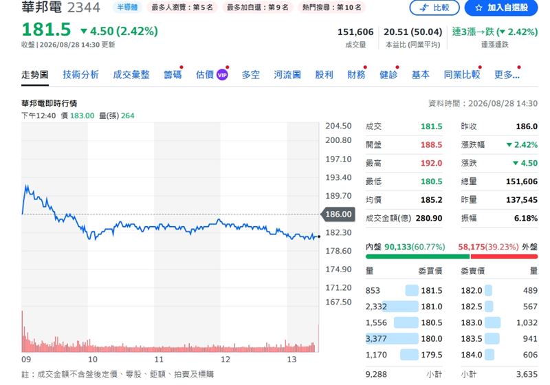Click 最高 value 192.0
This screenshot has height=385, width=550.
click(x=432, y=163)
